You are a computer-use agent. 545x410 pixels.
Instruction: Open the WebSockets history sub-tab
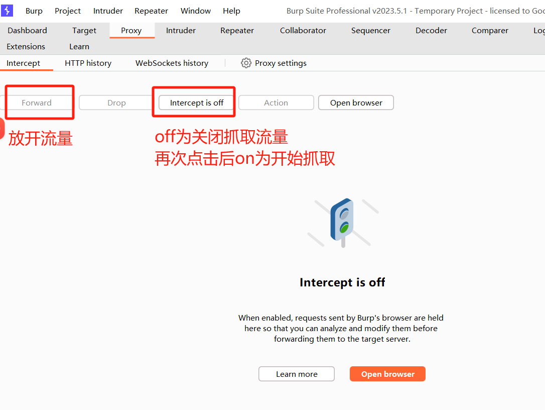click(172, 63)
